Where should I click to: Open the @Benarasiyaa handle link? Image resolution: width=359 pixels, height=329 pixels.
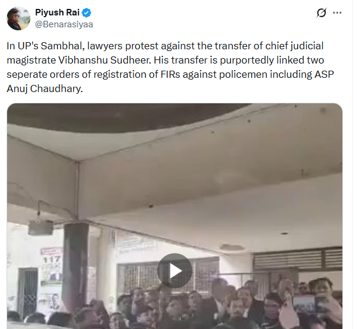point(64,24)
